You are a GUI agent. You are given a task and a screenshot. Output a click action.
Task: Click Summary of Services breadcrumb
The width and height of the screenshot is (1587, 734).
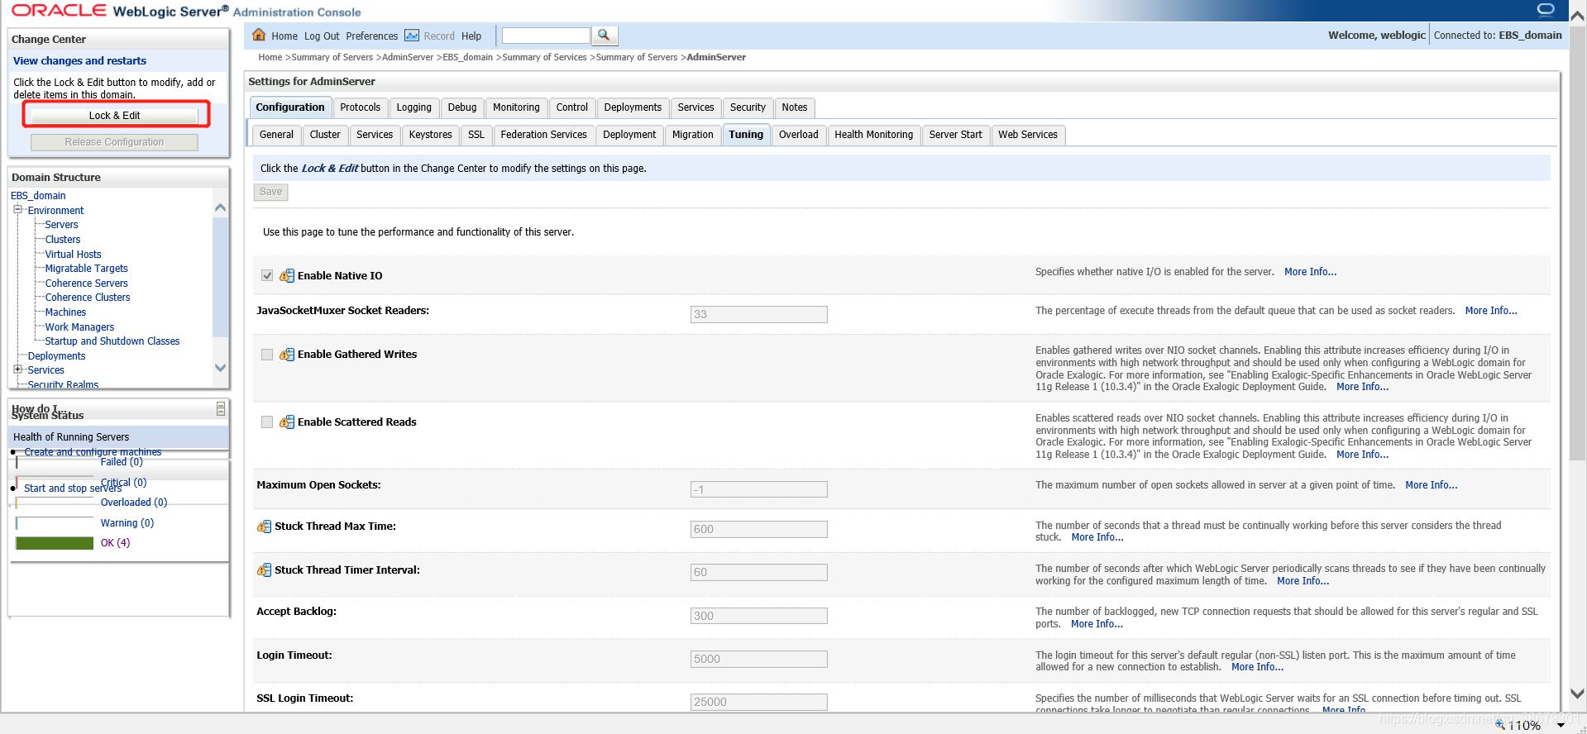(544, 57)
